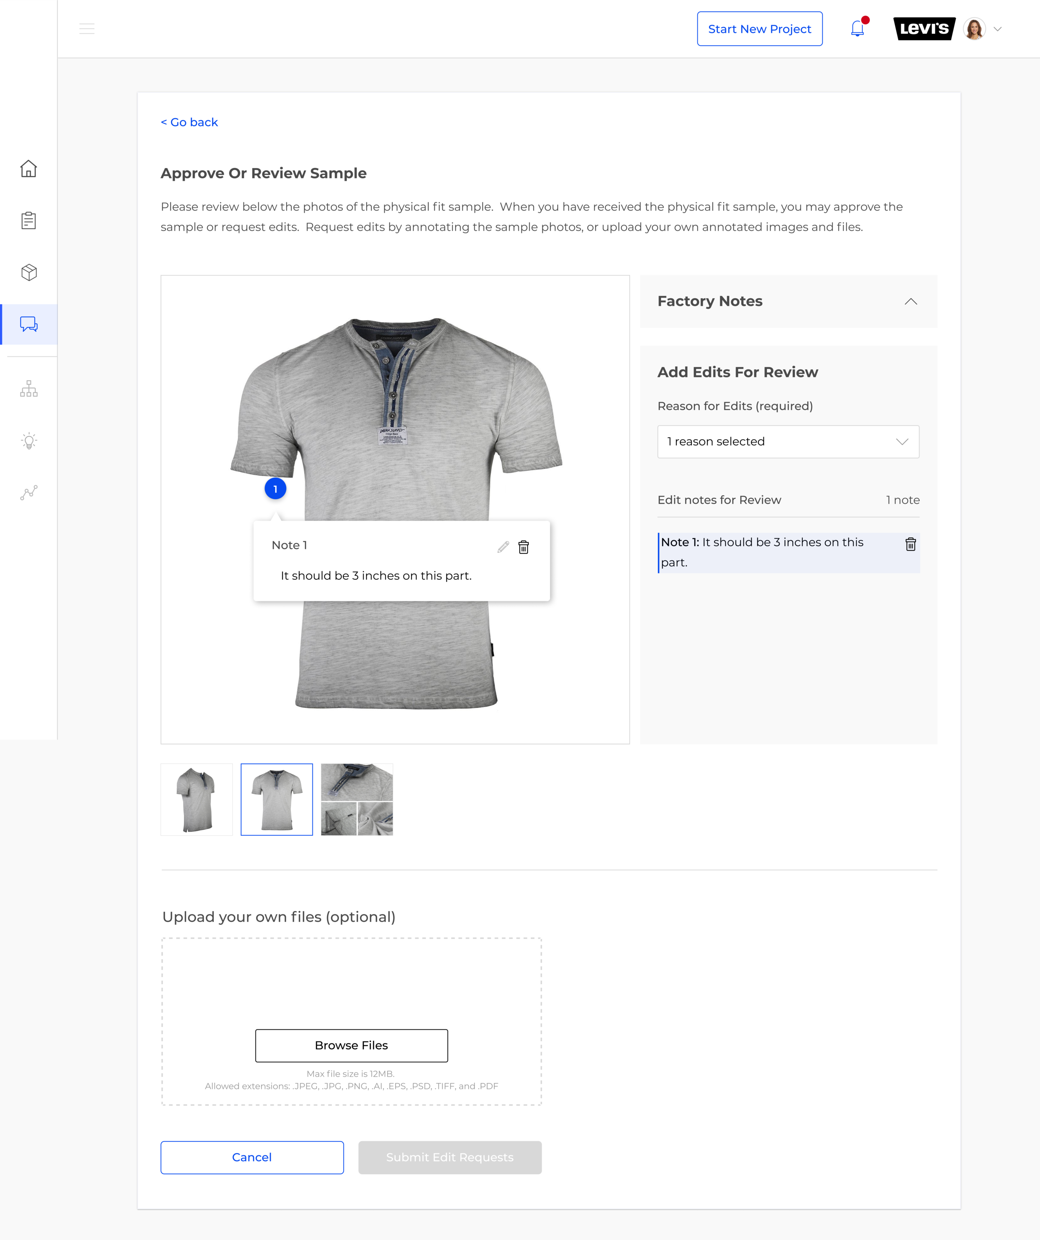Open the hamburger menu icon
The width and height of the screenshot is (1040, 1240).
(88, 28)
